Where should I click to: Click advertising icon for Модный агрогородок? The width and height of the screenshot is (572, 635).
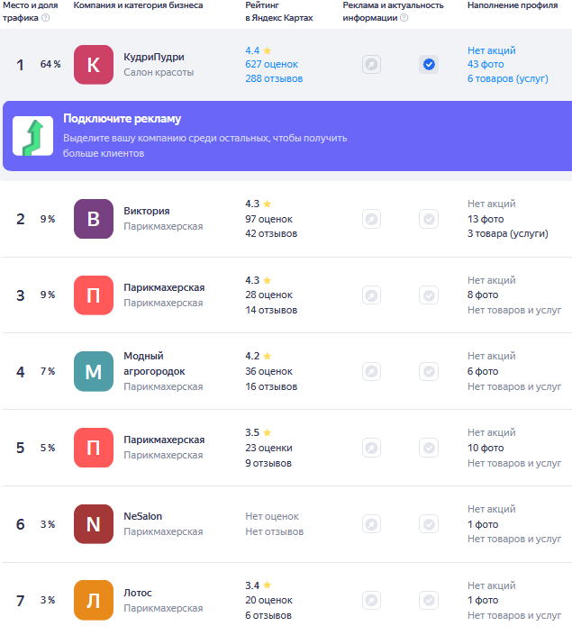(x=371, y=371)
